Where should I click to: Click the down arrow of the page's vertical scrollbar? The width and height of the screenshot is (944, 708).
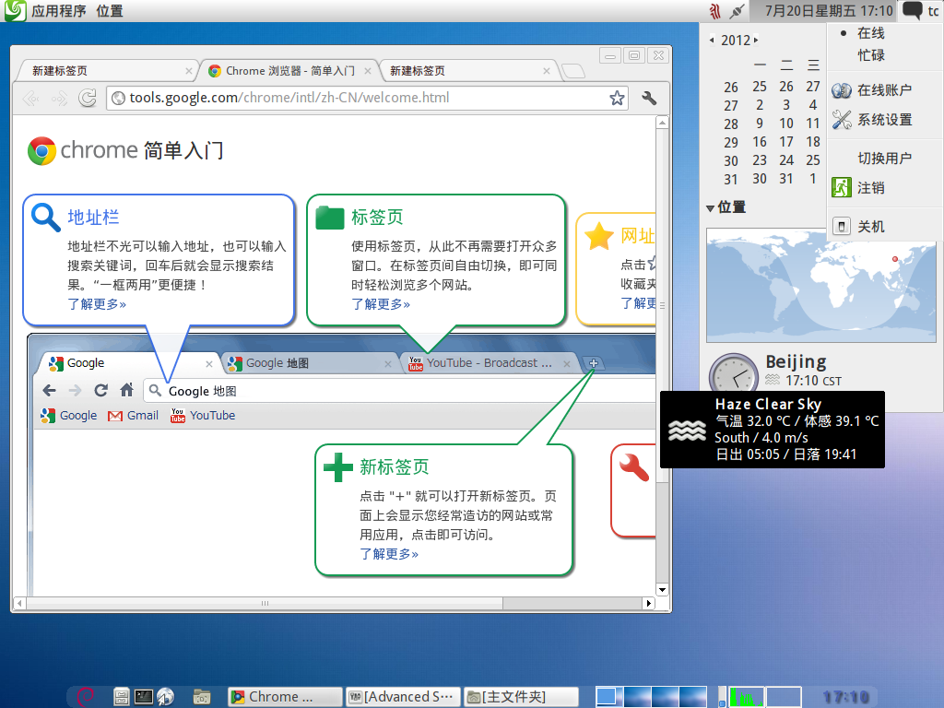[x=662, y=590]
